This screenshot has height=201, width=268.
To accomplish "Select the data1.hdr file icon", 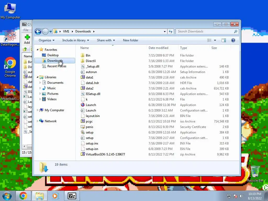I will (x=82, y=83).
